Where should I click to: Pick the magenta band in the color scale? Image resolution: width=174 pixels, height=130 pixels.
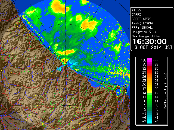[x=150, y=60]
